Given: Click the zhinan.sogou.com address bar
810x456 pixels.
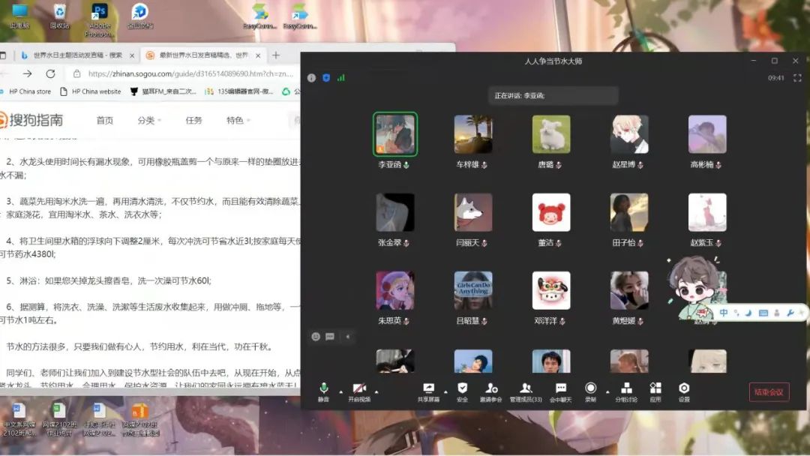Looking at the screenshot, I should pyautogui.click(x=190, y=73).
